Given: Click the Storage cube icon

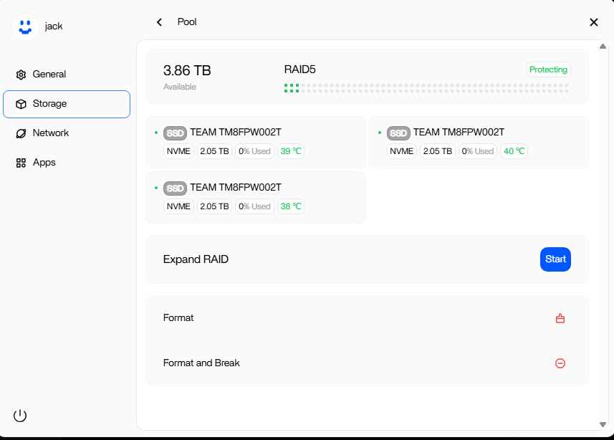Looking at the screenshot, I should (x=21, y=104).
